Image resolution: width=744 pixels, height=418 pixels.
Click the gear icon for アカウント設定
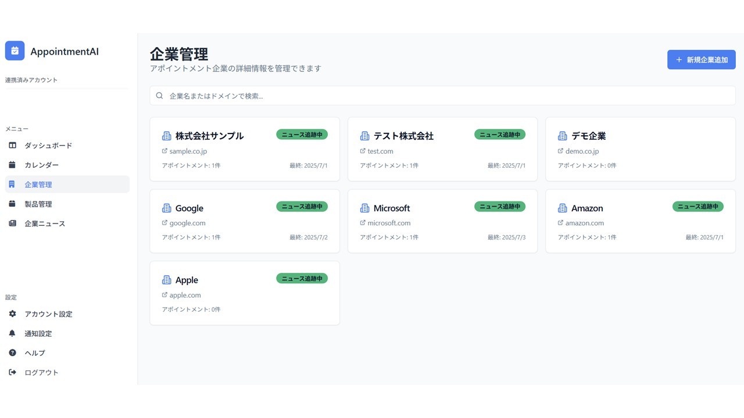coord(12,314)
